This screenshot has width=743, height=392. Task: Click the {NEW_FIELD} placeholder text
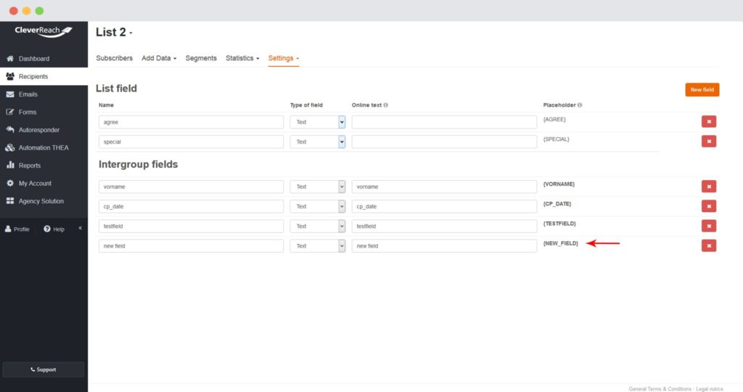(561, 243)
